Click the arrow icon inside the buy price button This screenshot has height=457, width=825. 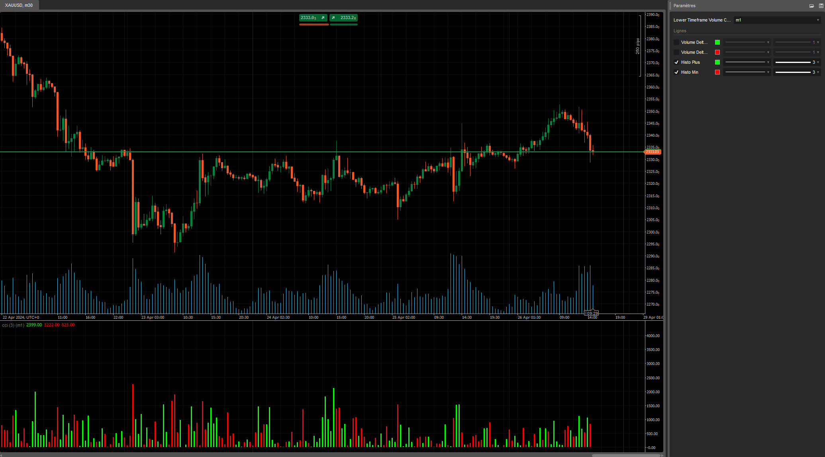pyautogui.click(x=333, y=18)
